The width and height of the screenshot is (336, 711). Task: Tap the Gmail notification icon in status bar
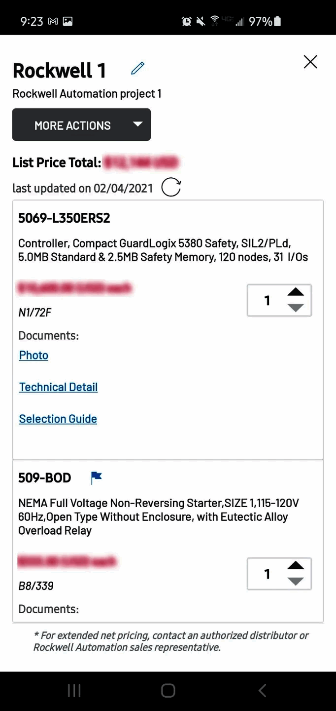[53, 21]
